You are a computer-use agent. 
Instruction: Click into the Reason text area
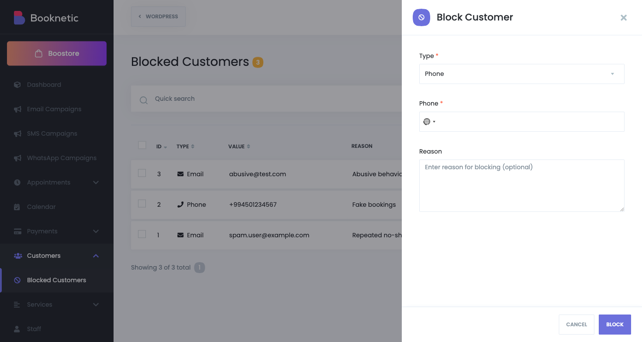[x=521, y=185]
